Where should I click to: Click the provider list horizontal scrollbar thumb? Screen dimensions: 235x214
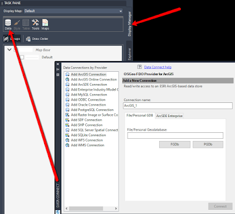[x=86, y=208]
